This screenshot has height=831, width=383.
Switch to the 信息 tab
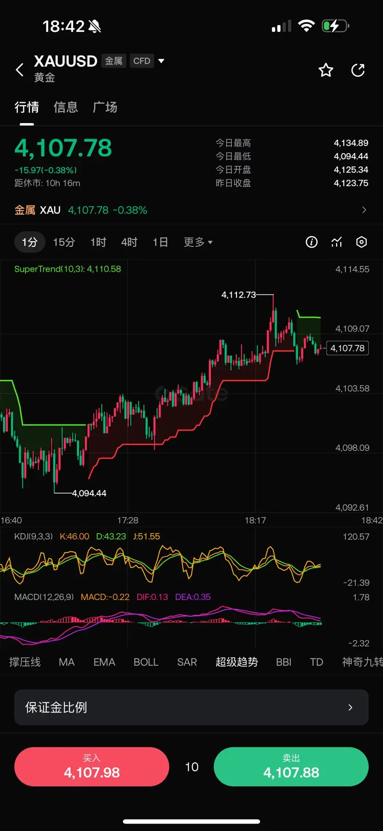tap(66, 107)
